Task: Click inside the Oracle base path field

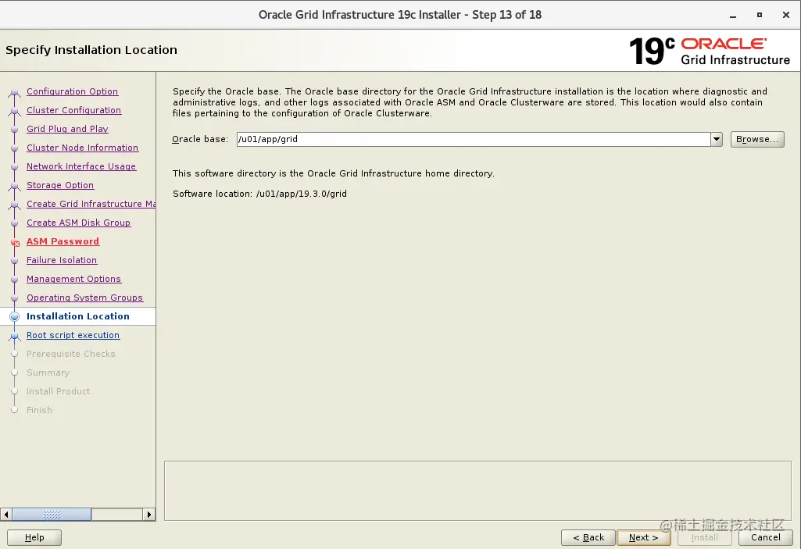Action: (x=473, y=140)
